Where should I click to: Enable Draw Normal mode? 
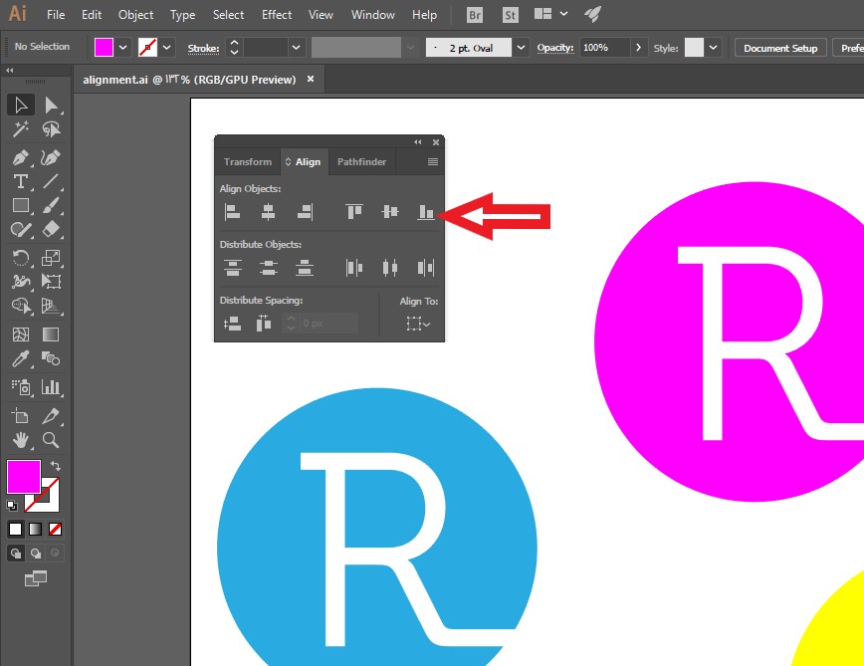point(16,554)
